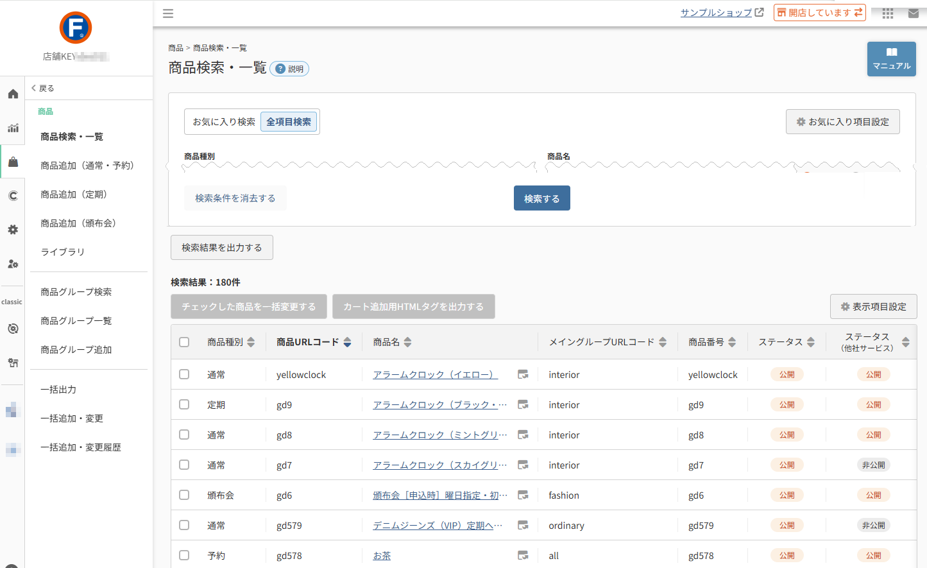Screen dimensions: 927x568
Task: Open 商品グループ一覧 in side menu
Action: point(76,321)
